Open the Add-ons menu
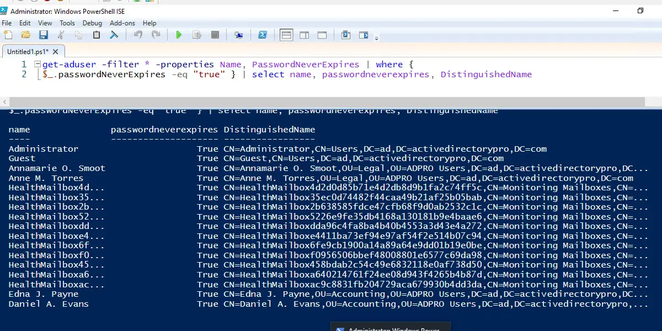The image size is (662, 331). point(122,23)
